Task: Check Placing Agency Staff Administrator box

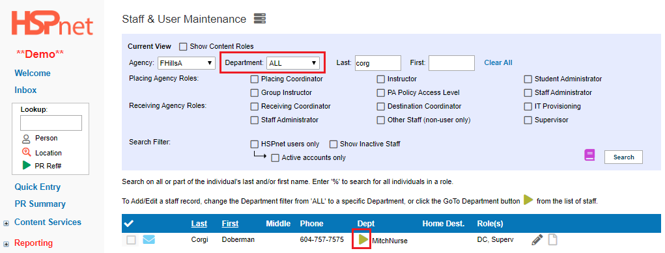Action: click(528, 92)
